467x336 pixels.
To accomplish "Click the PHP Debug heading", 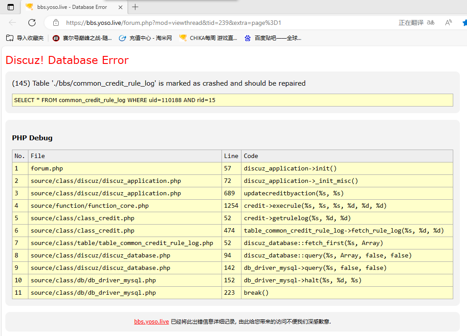I will tap(32, 138).
